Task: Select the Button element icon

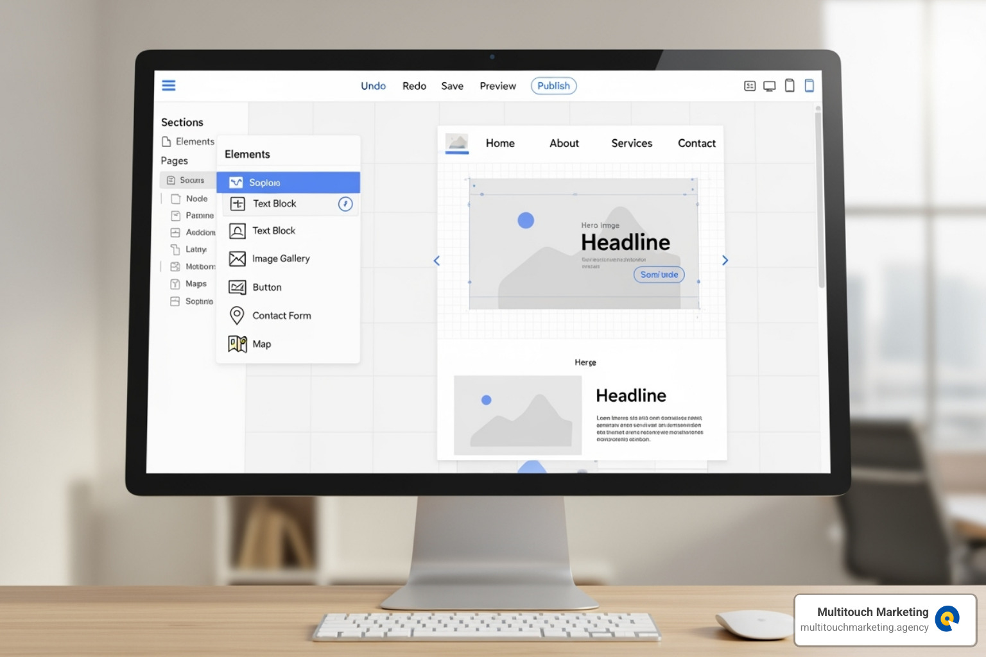Action: tap(237, 287)
